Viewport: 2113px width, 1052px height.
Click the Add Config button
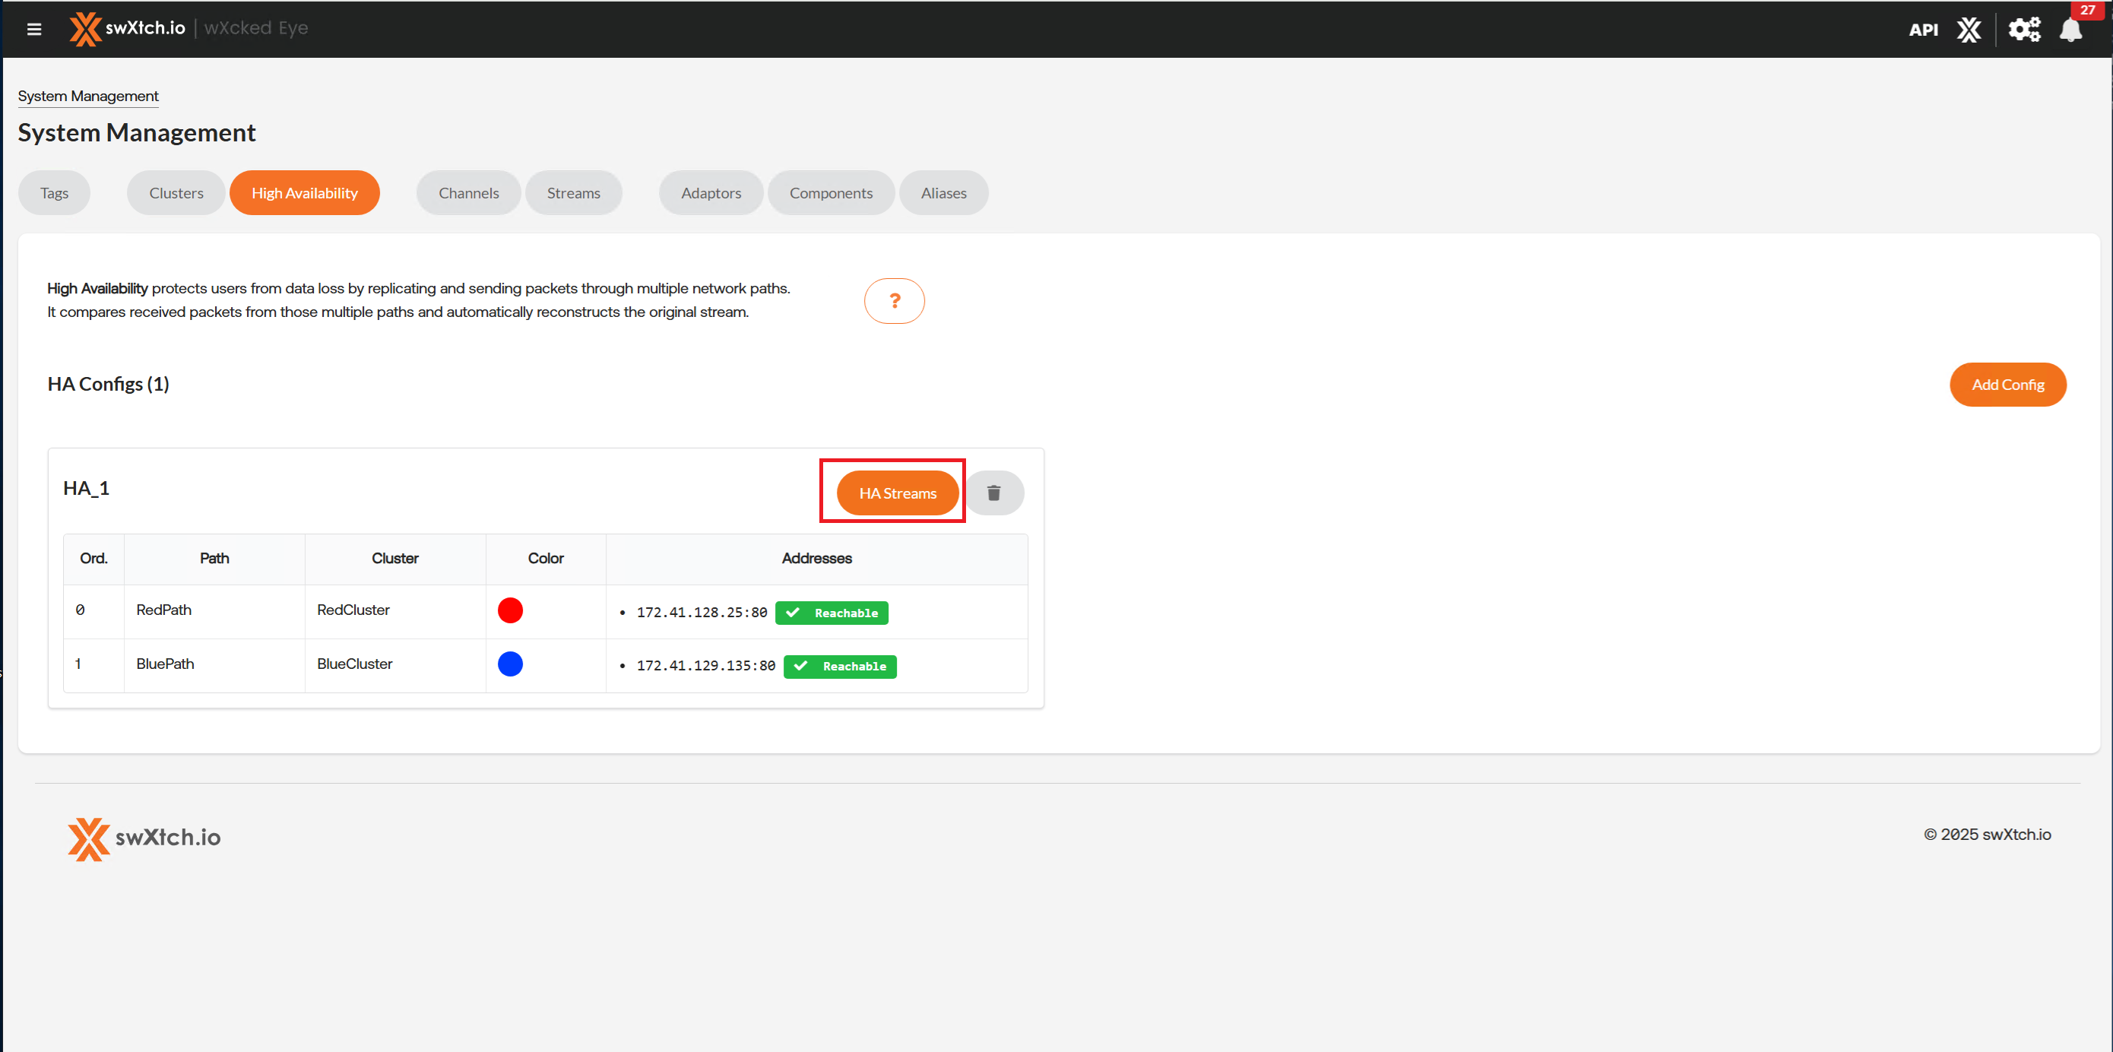tap(2007, 385)
